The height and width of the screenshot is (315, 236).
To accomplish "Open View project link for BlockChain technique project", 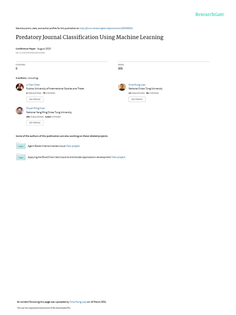I will [118, 157].
